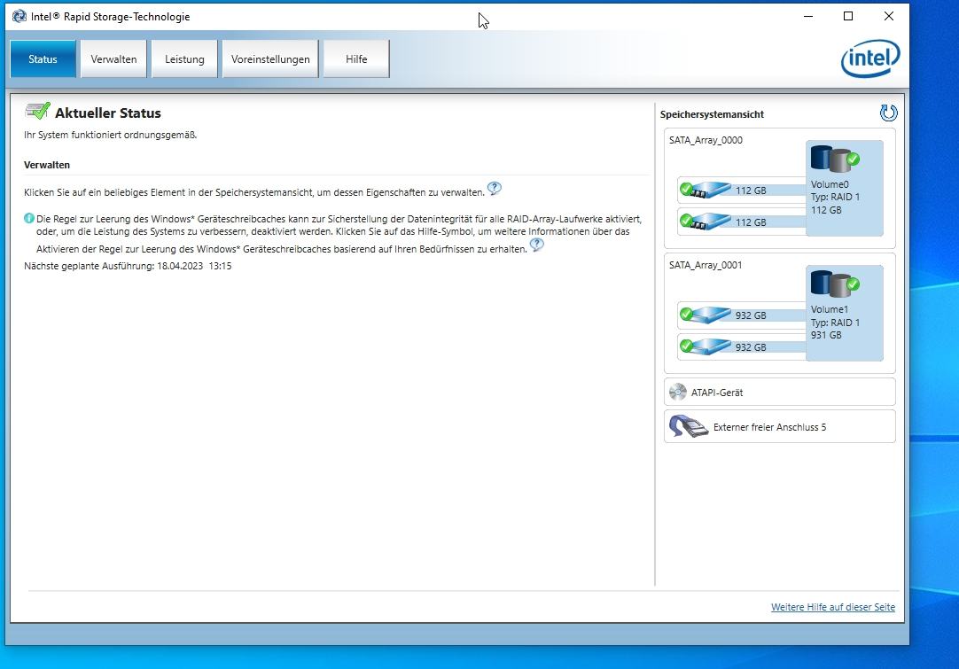Select the SATA_Array_0000 label

[x=706, y=140]
